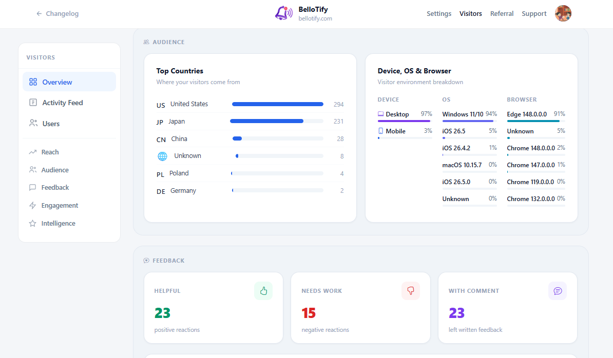Click the 'Device, OS & Browser' heading
This screenshot has height=358, width=613.
[414, 71]
